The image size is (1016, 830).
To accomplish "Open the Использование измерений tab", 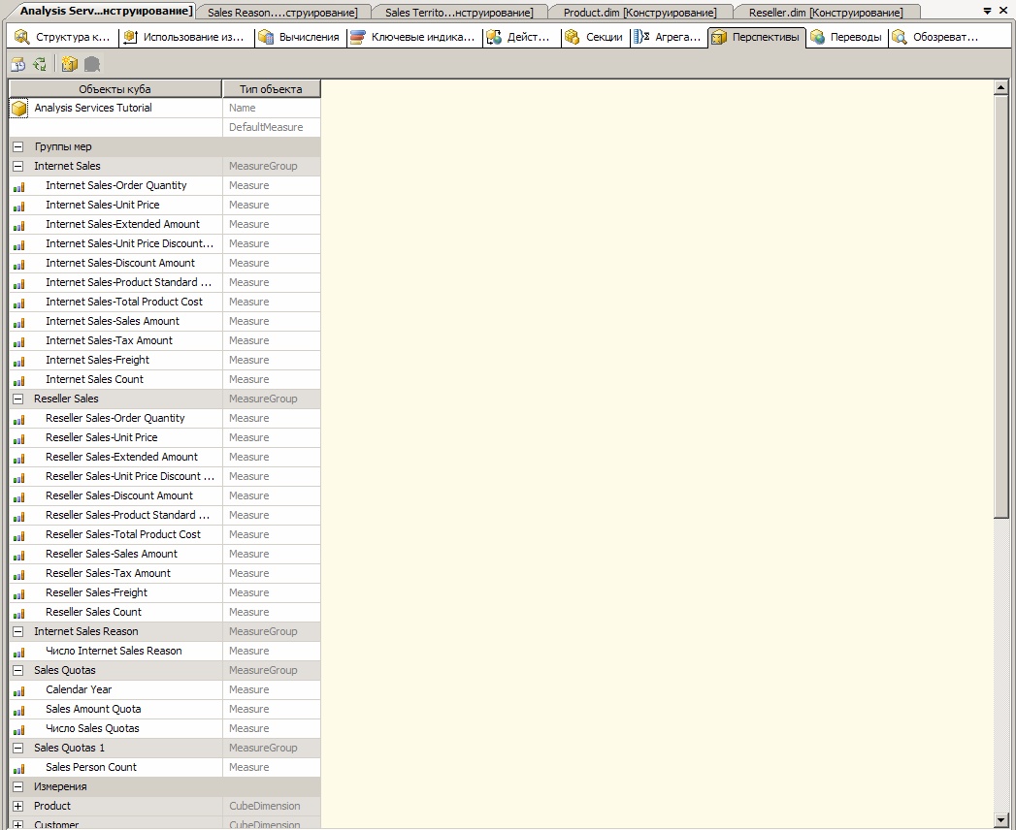I will (184, 38).
